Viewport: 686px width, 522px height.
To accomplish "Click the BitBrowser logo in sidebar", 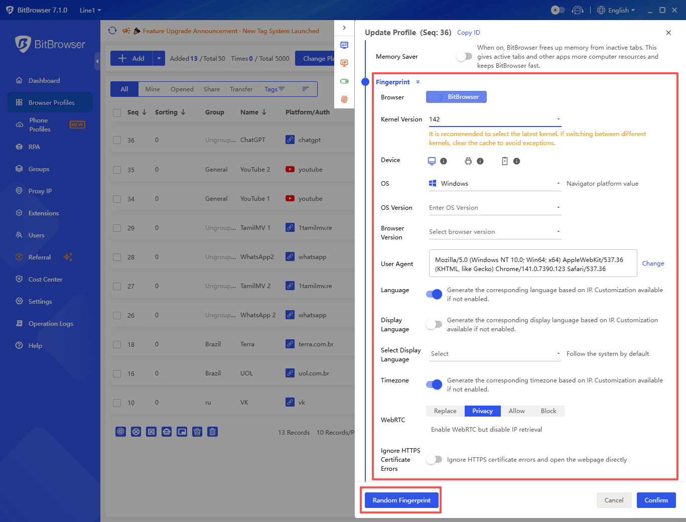I will pos(50,44).
